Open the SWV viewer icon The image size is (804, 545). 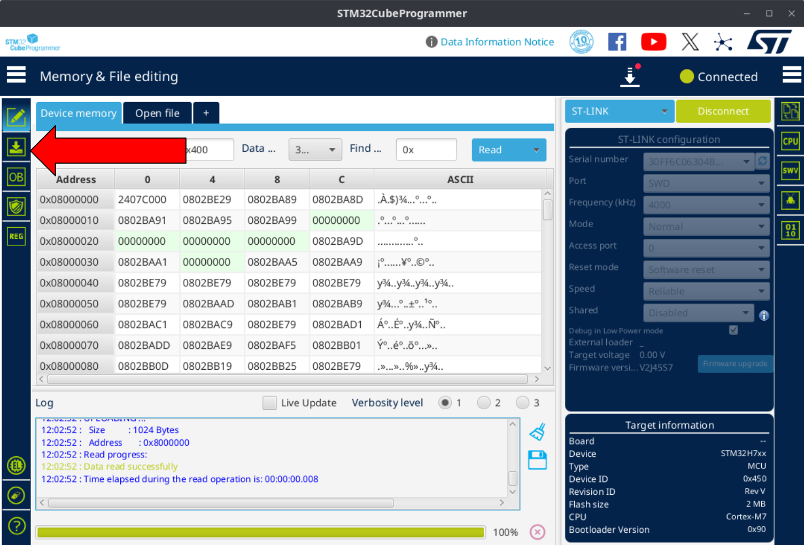point(790,171)
